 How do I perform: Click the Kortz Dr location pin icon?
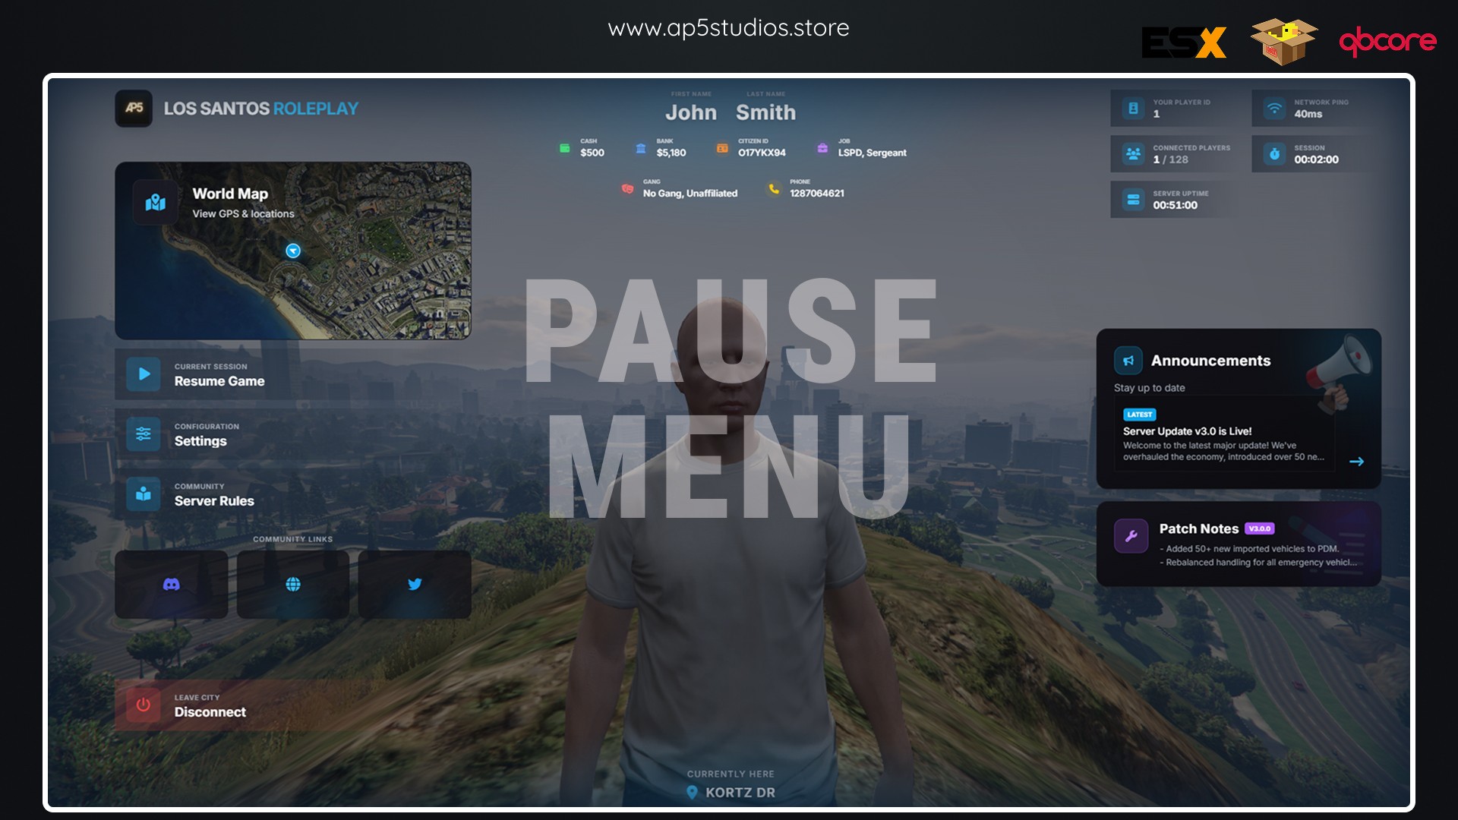(693, 792)
